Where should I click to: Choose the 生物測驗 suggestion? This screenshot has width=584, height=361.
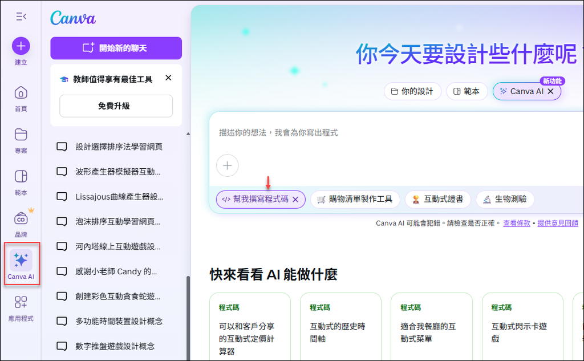[x=505, y=199]
